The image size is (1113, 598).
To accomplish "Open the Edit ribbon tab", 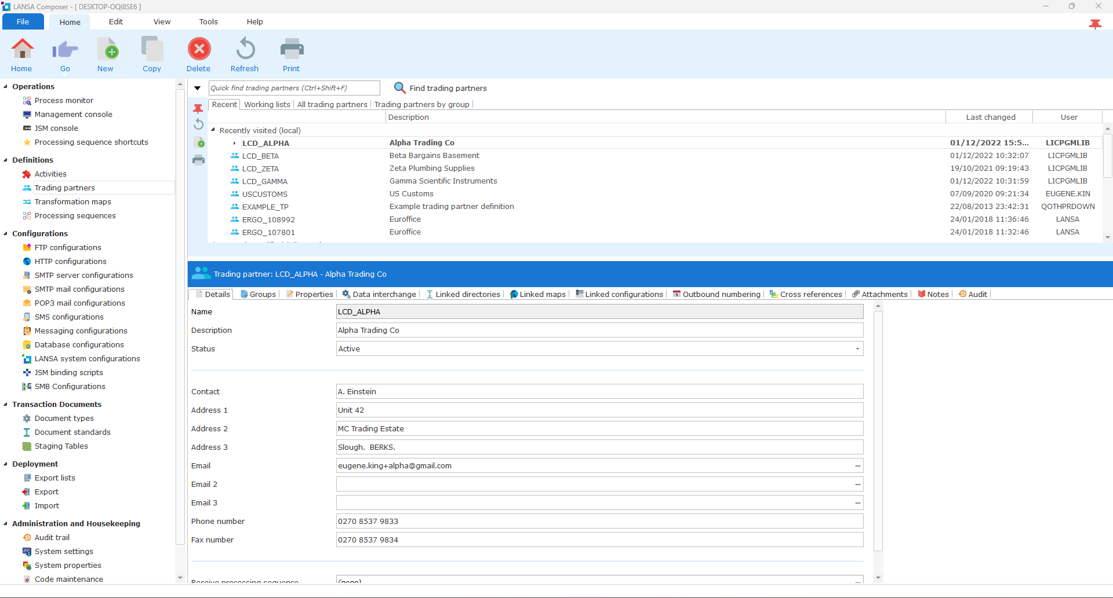I will (116, 22).
